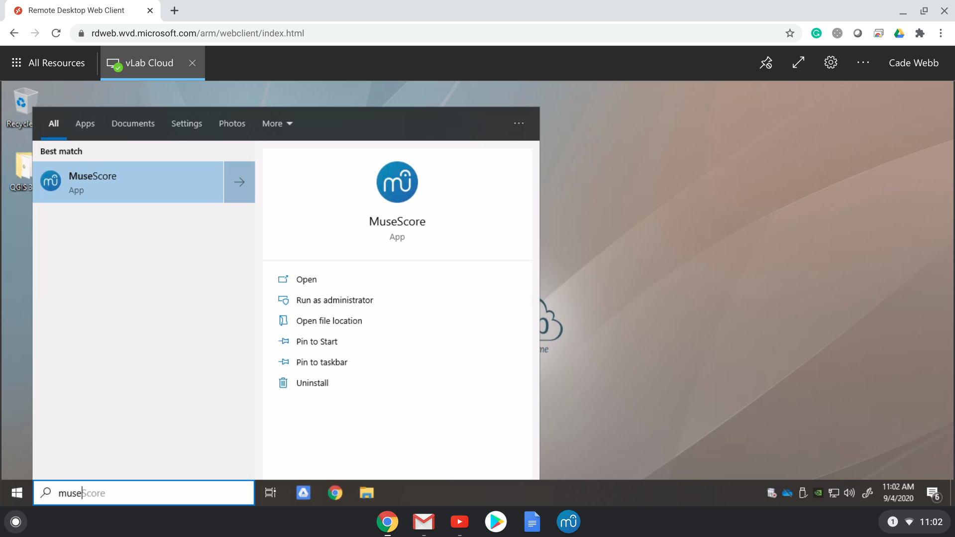
Task: Open the volume control in system tray
Action: pyautogui.click(x=849, y=493)
